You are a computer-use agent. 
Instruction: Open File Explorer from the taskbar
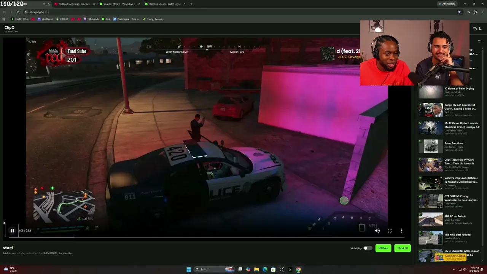[x=256, y=269]
